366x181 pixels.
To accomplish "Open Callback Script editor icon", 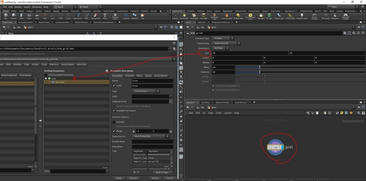I will (171, 102).
